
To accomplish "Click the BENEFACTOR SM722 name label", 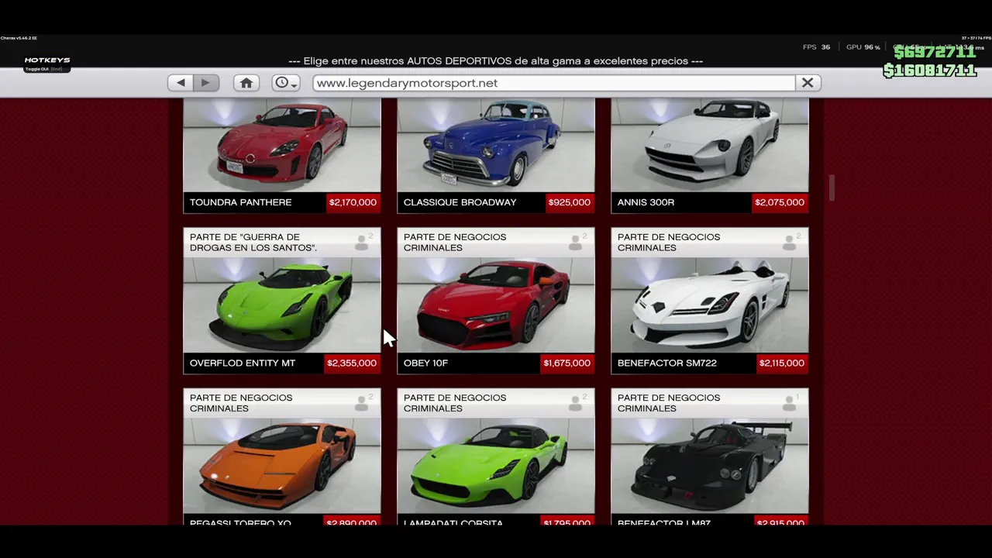I will coord(667,363).
